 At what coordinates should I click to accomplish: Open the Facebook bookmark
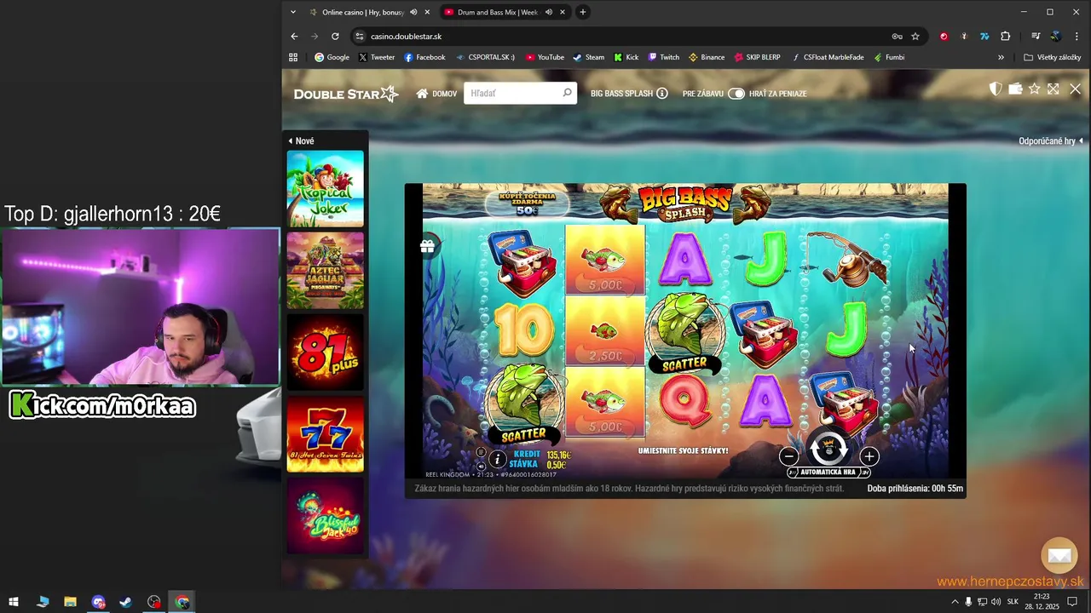[424, 57]
